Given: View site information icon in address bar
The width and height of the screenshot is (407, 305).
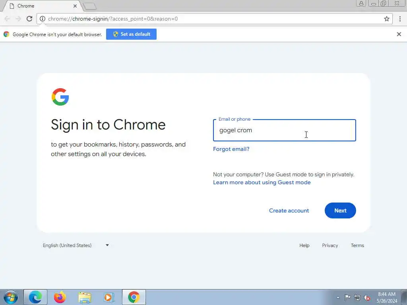Looking at the screenshot, I should (43, 19).
